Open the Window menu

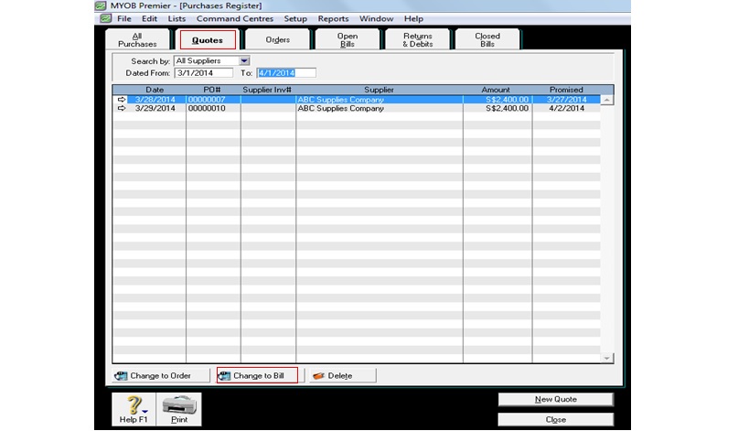point(377,18)
